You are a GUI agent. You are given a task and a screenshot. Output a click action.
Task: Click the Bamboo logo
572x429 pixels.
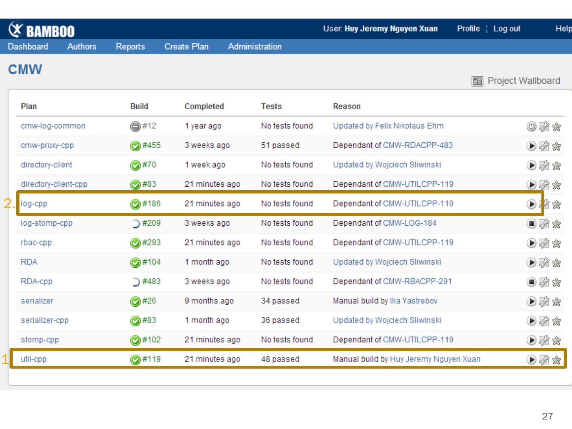[42, 30]
